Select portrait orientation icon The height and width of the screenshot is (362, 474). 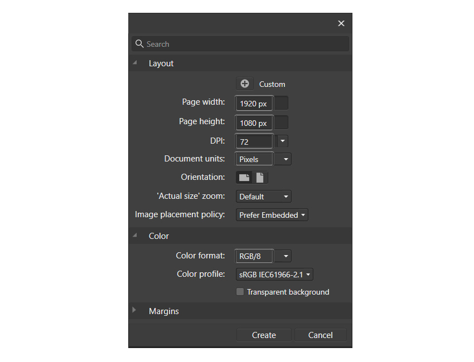[x=260, y=177]
